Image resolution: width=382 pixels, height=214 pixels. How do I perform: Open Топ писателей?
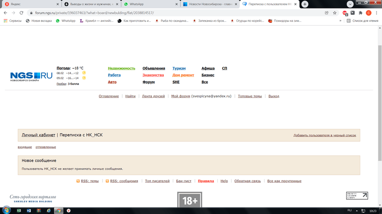point(157,181)
